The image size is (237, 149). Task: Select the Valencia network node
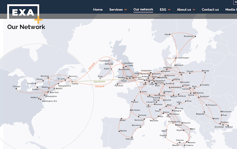132,137
